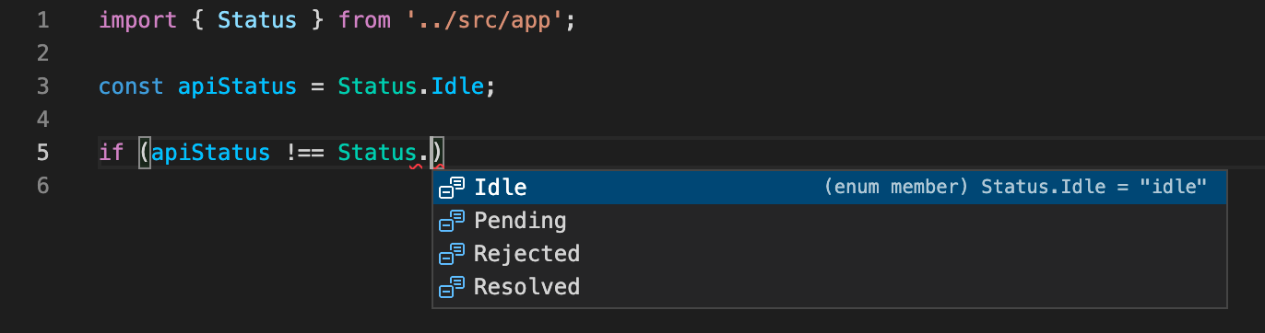
Task: Pick the Rejected enum member suggestion
Action: (x=830, y=254)
